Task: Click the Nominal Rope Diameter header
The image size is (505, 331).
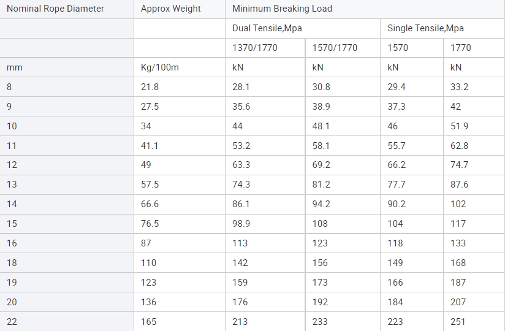Action: tap(55, 9)
